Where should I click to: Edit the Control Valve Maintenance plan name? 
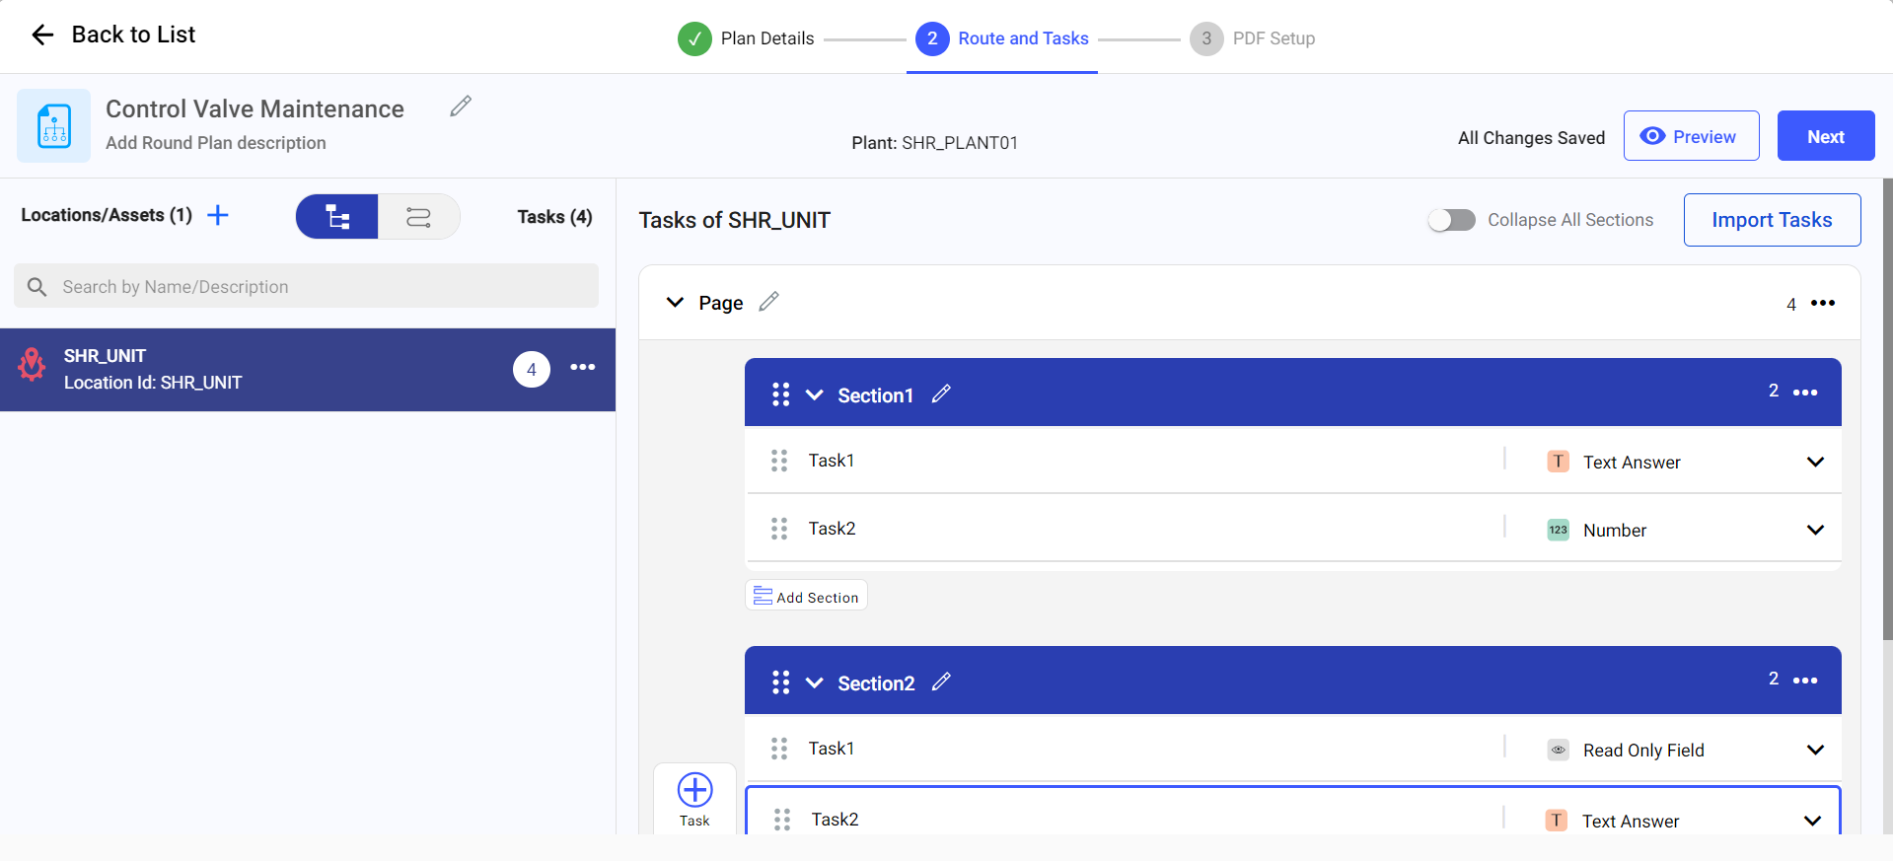pos(461,107)
